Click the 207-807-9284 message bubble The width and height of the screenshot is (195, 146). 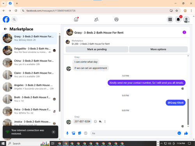point(82,121)
